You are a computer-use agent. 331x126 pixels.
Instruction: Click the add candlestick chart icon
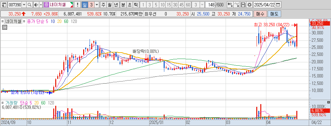pyautogui.click(x=230, y=5)
